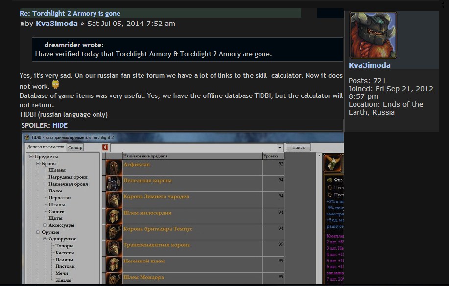
Task: Open Kva3imoda username under avatar
Action: (369, 65)
